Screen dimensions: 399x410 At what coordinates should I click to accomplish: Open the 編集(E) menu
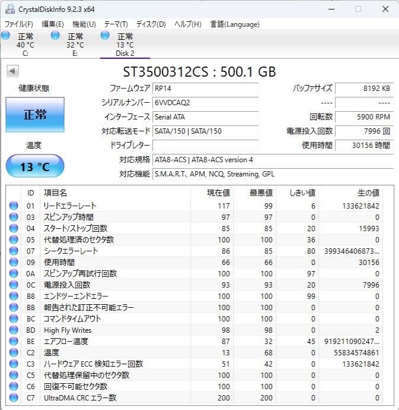coord(53,24)
